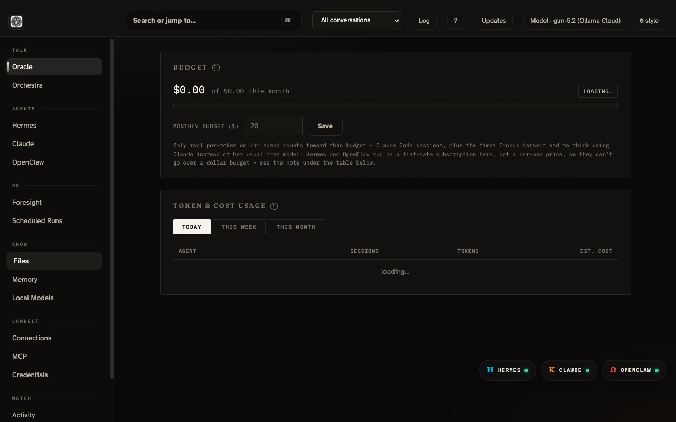Open the question mark help button
Image resolution: width=676 pixels, height=422 pixels.
[x=456, y=21]
